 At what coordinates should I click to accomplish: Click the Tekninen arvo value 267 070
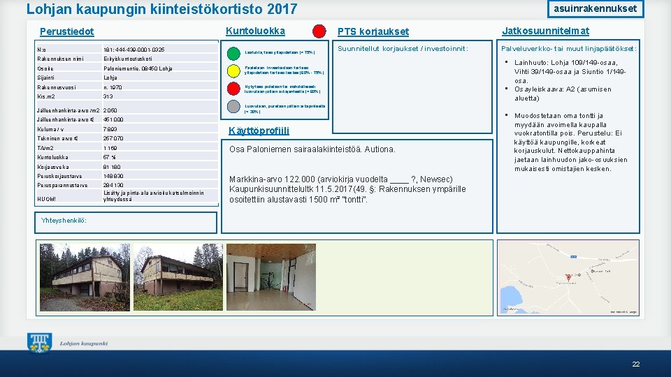point(113,138)
